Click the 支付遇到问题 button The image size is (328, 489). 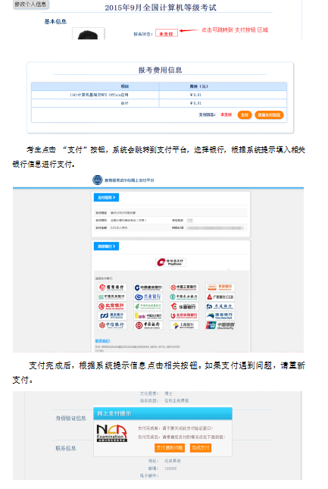coord(170,448)
